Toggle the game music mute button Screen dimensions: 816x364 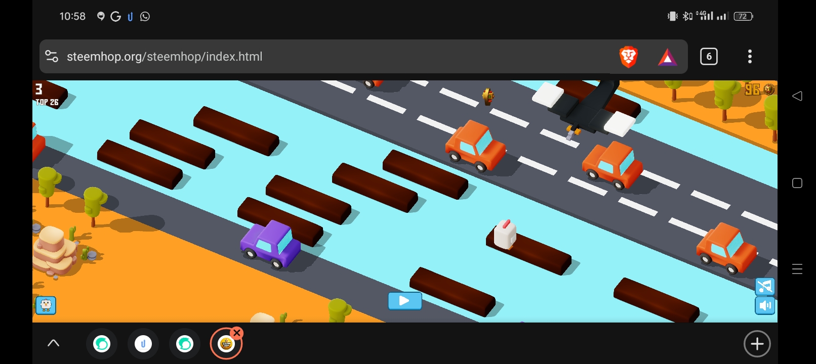765,287
